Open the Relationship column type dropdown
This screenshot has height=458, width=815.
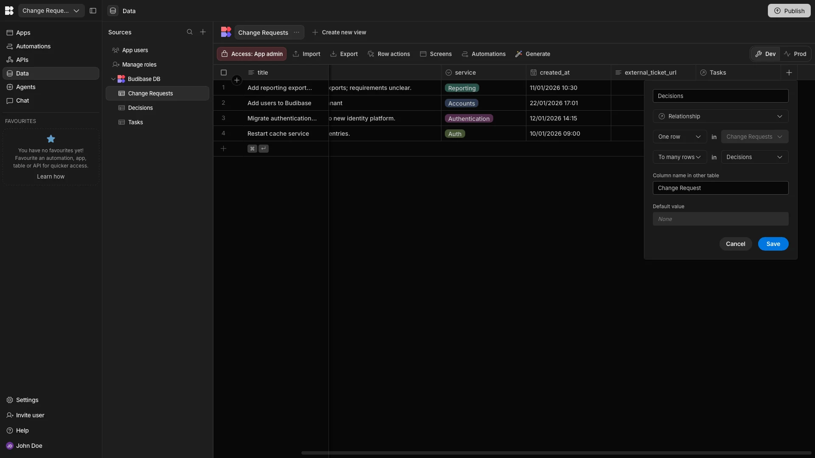(x=720, y=116)
